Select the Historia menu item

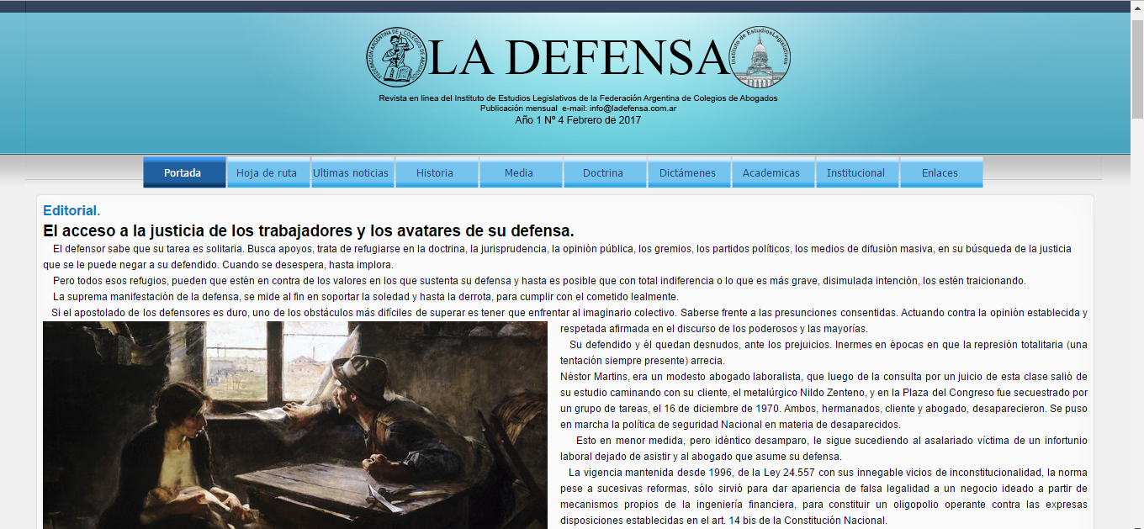click(x=436, y=172)
